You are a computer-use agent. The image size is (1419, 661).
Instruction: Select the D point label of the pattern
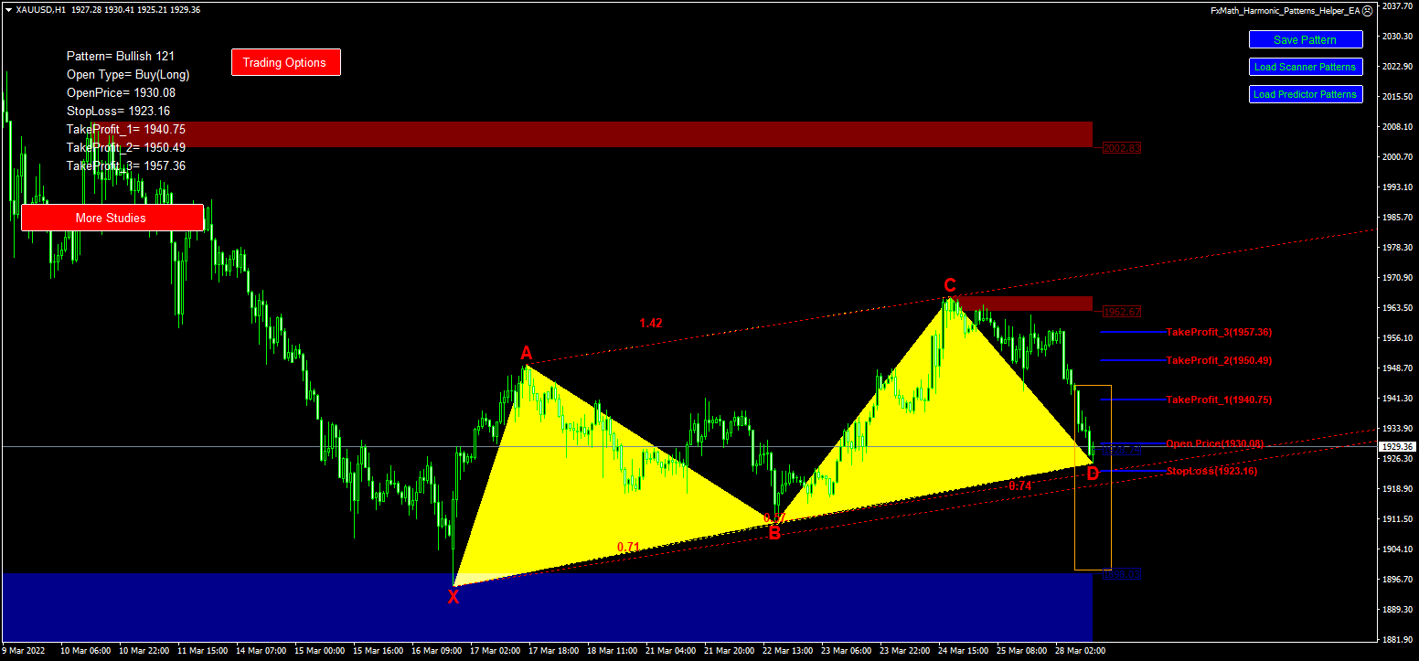[1093, 474]
